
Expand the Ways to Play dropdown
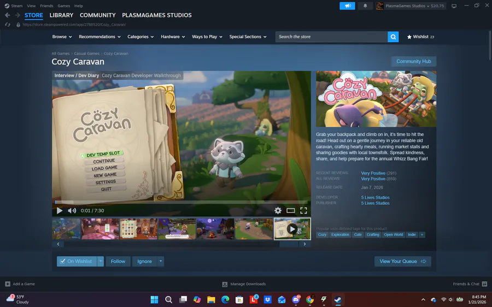coord(207,37)
